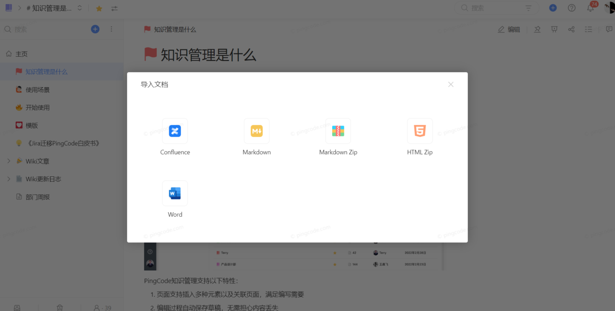Click the bottom-left sidebar footer icon
Screen dimensions: 615x311
[x=17, y=308]
